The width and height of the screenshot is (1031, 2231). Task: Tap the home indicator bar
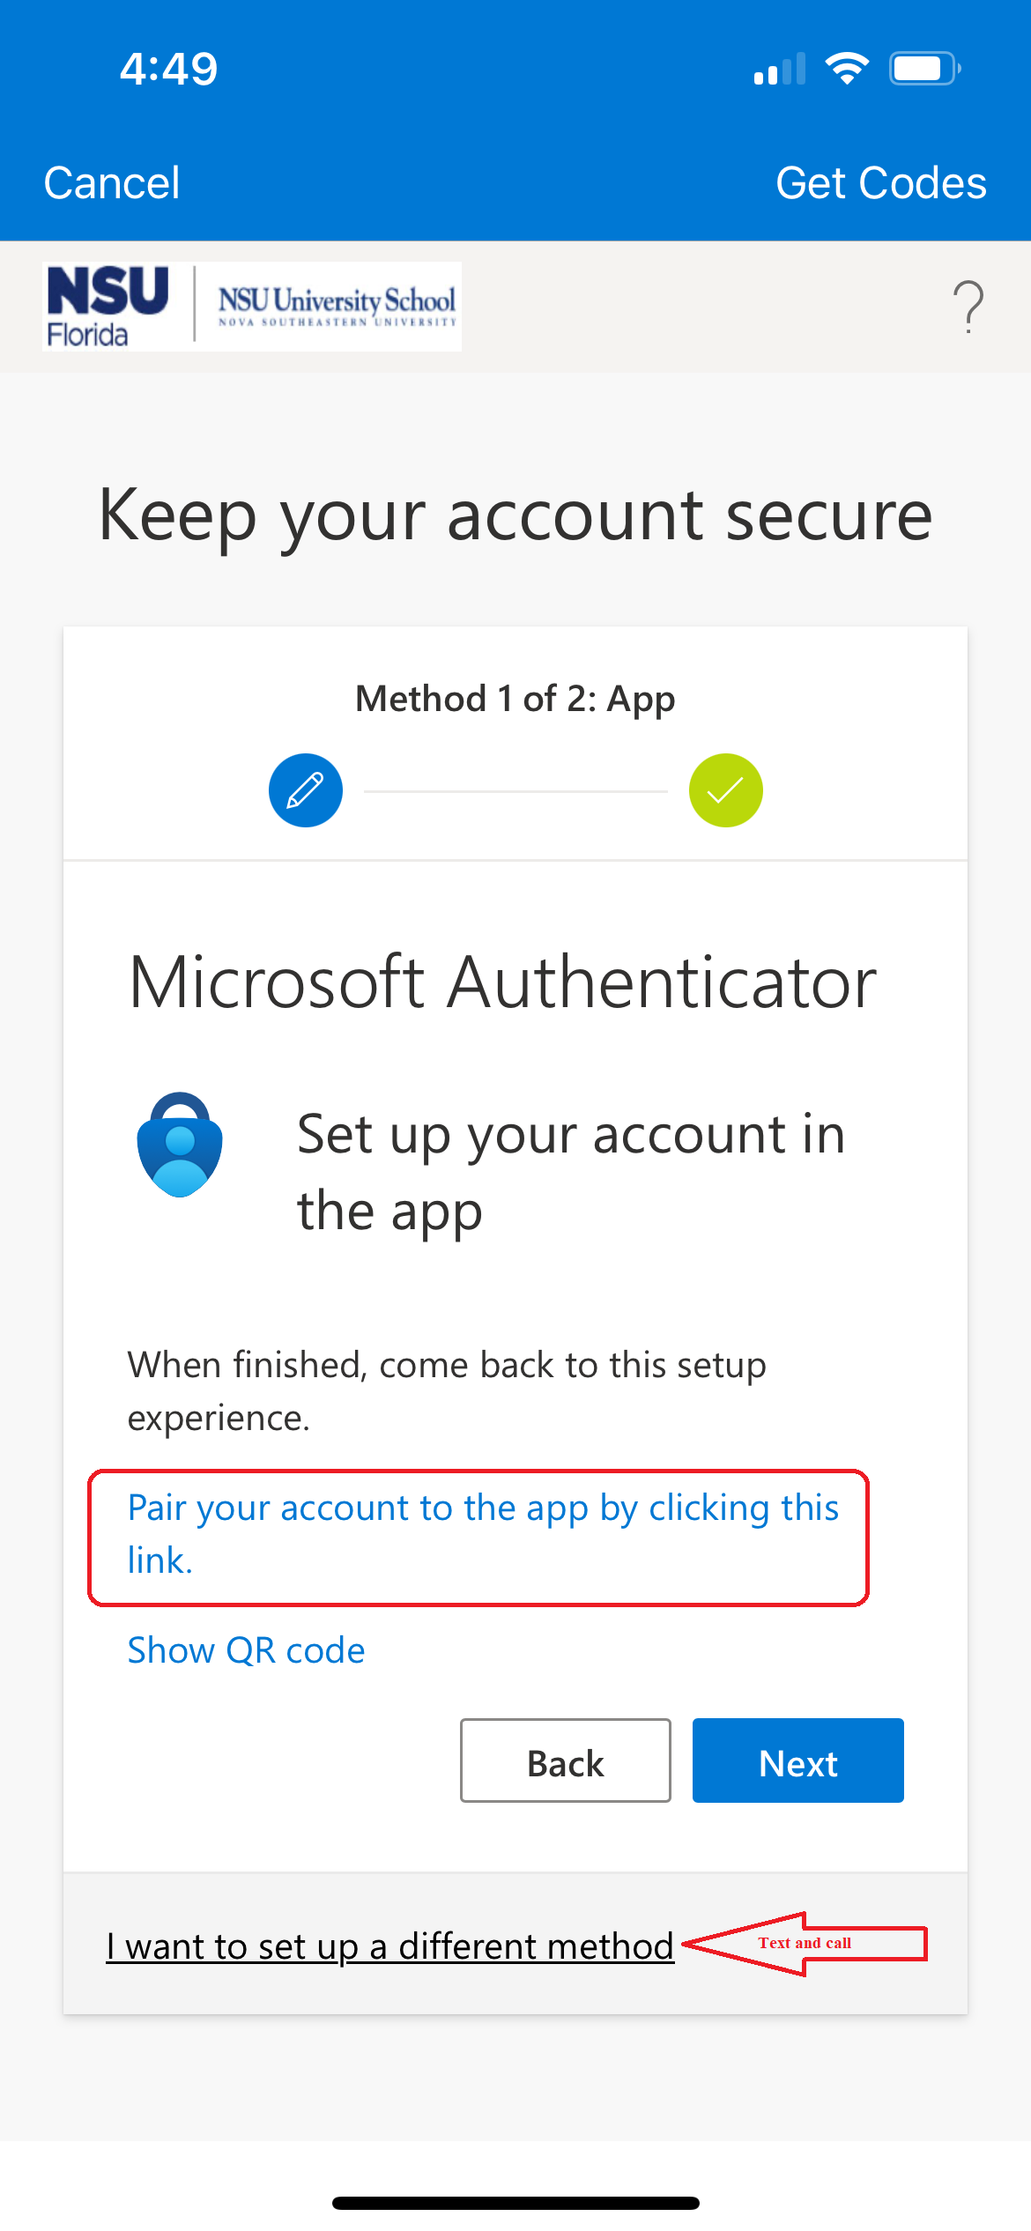[x=515, y=2203]
